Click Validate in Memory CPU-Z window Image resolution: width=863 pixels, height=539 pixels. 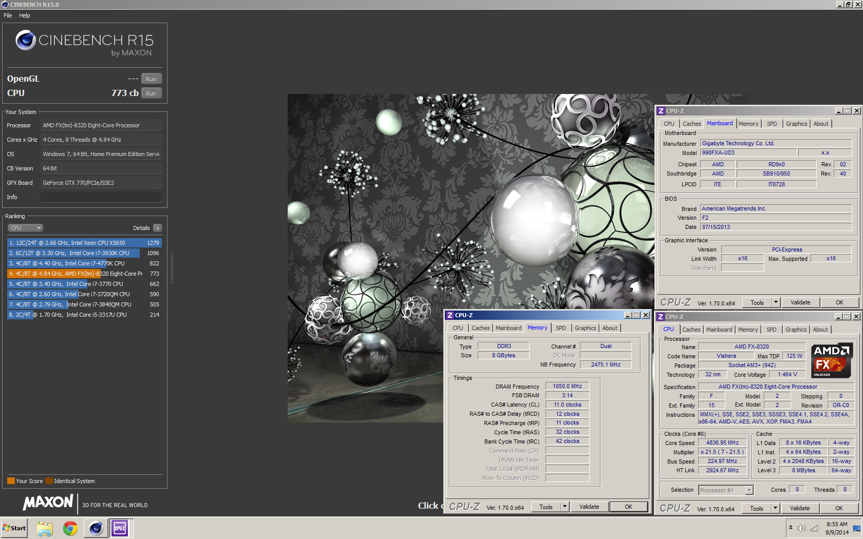click(x=589, y=507)
